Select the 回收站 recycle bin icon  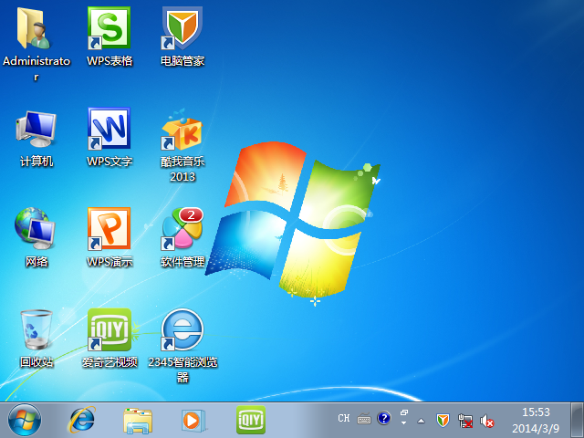tap(36, 331)
